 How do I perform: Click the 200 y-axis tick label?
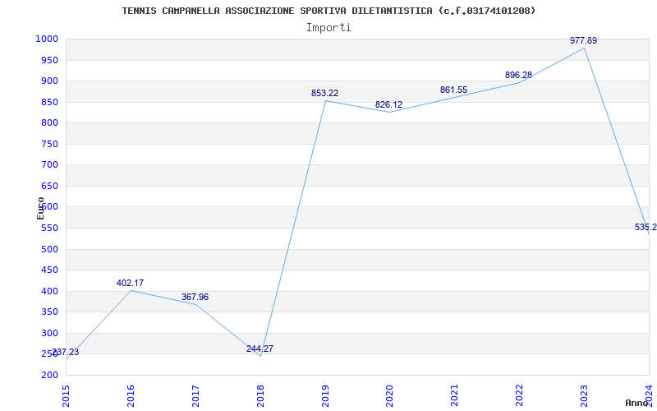49,376
